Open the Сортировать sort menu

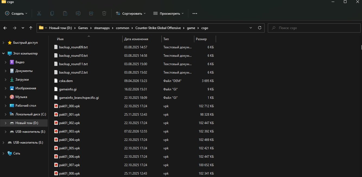pos(131,13)
